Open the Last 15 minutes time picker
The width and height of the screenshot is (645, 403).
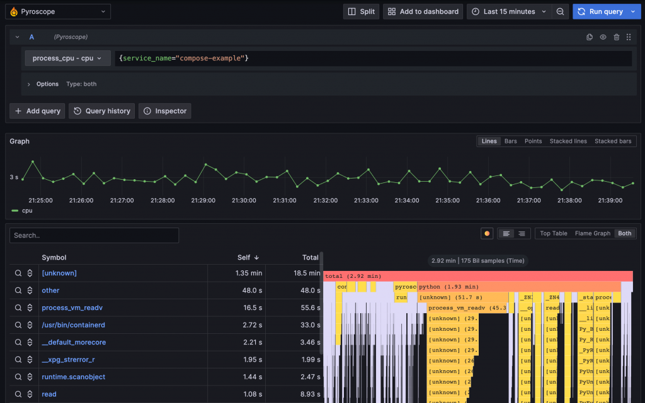pos(508,11)
